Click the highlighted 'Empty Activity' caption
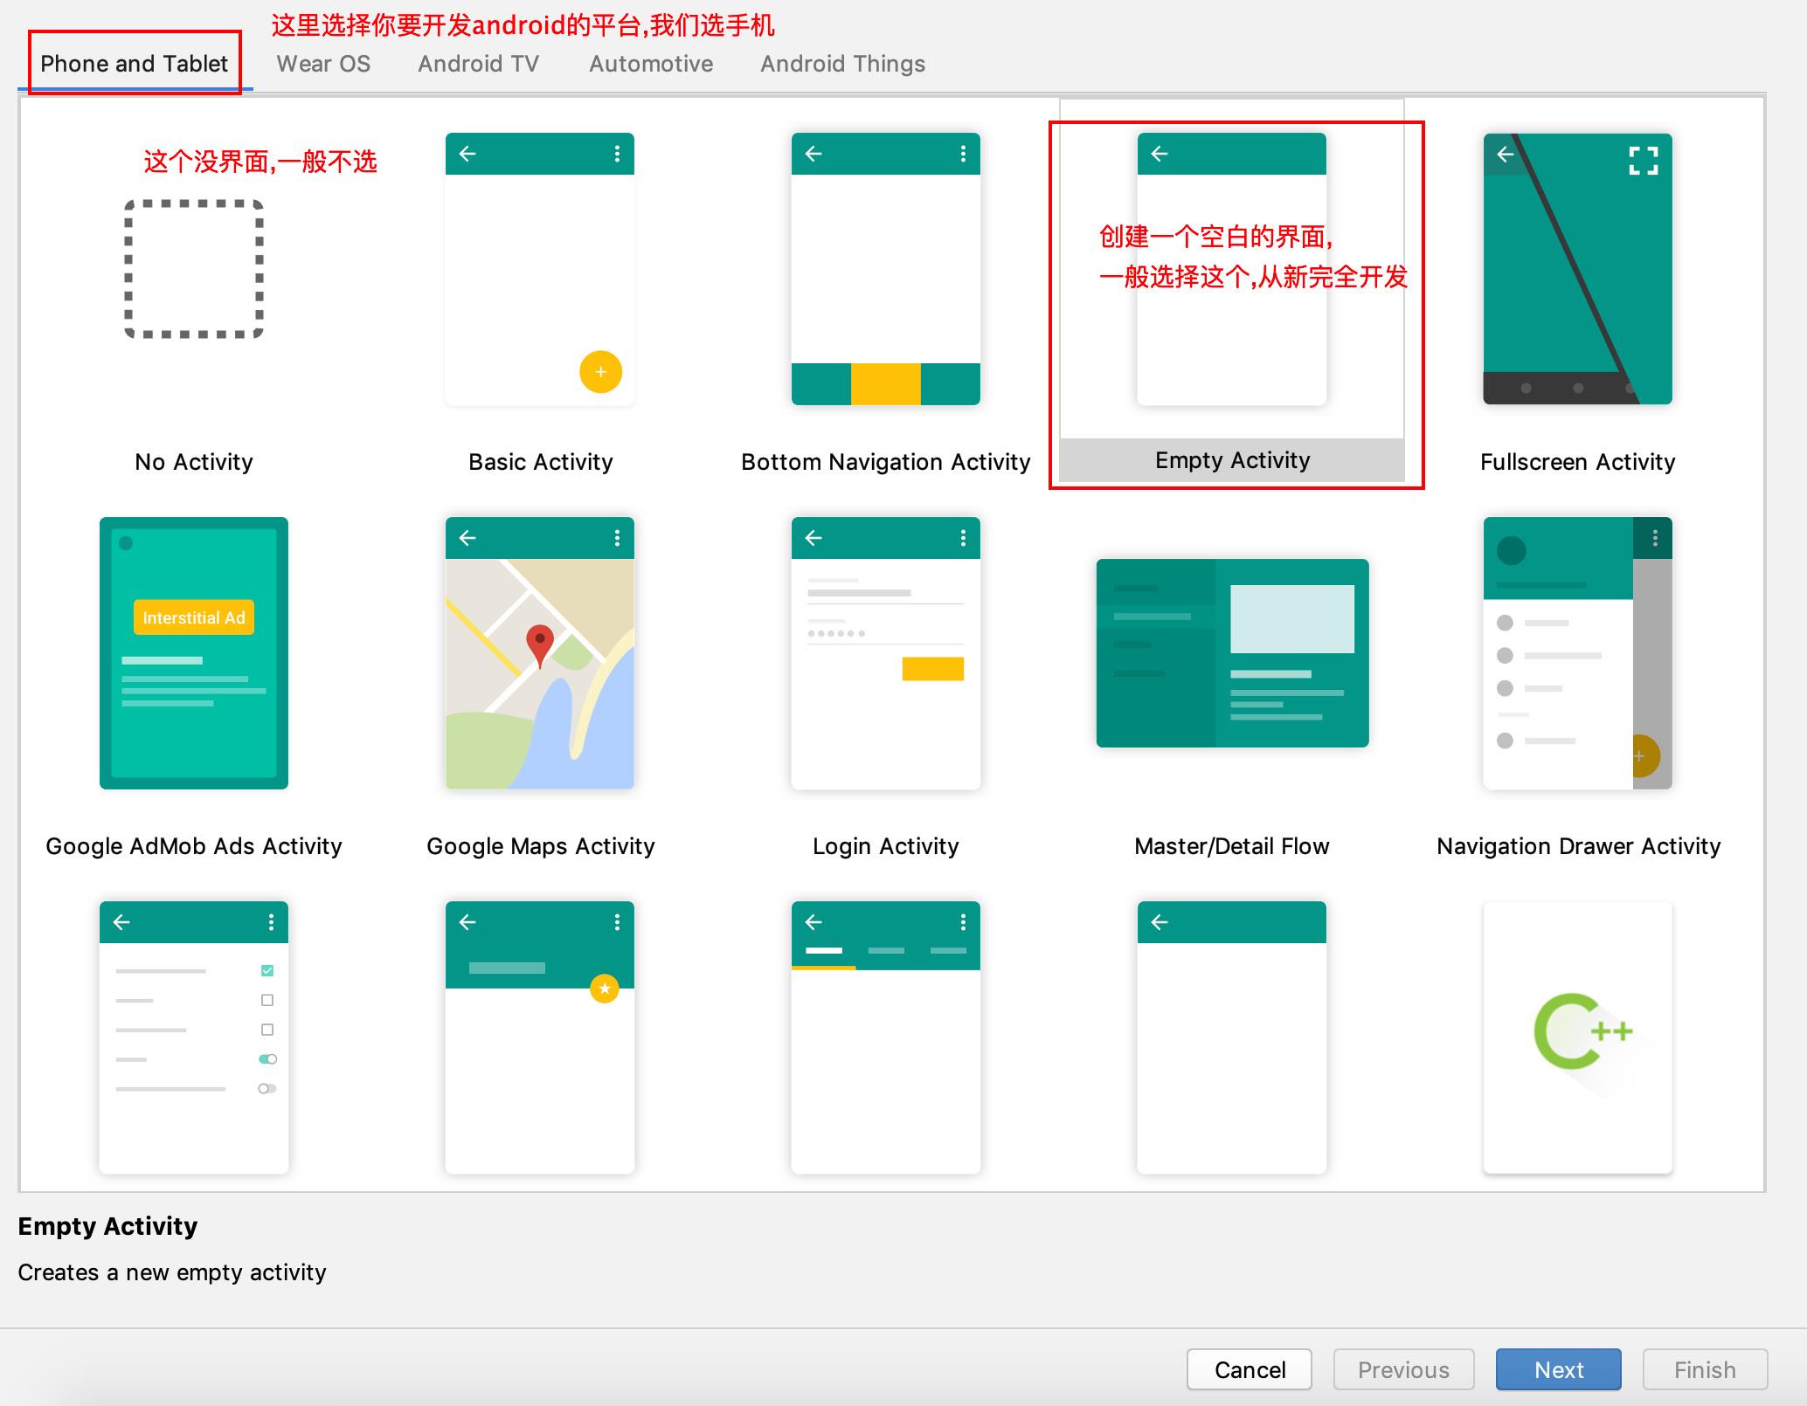The width and height of the screenshot is (1807, 1406). point(1232,460)
